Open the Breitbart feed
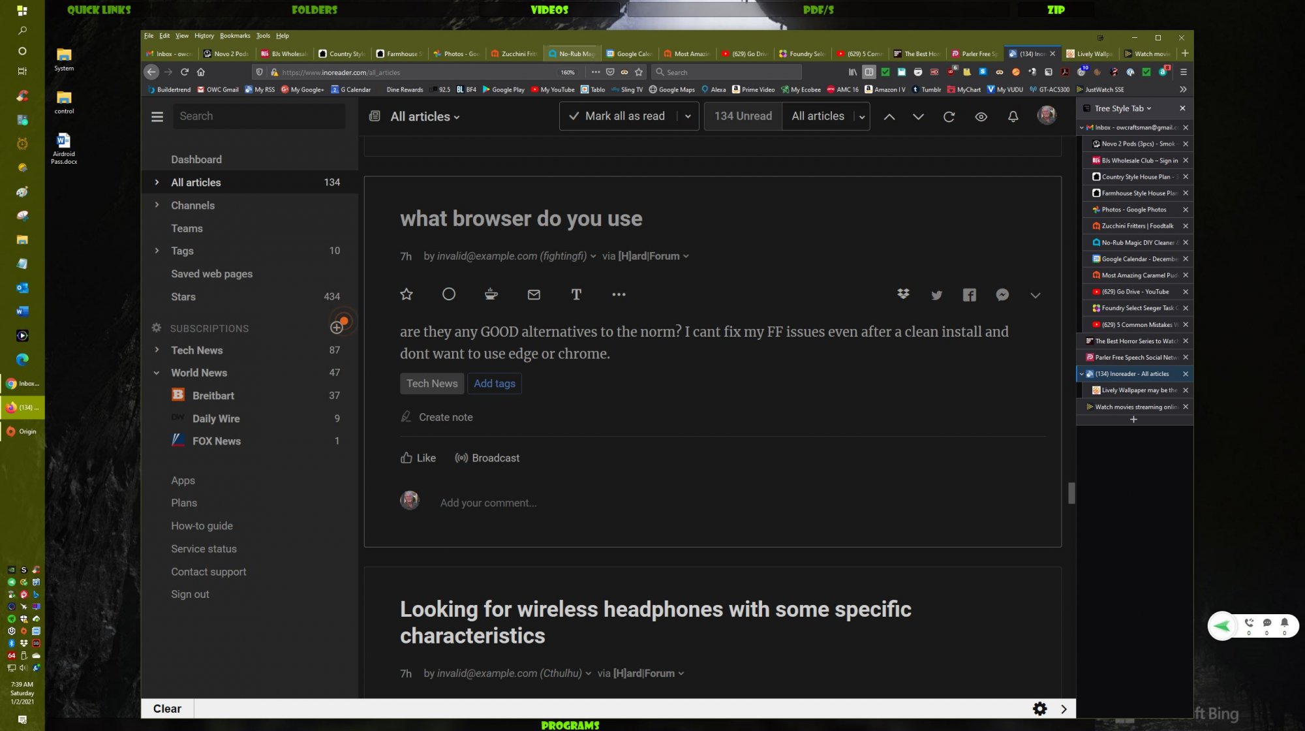 point(213,396)
